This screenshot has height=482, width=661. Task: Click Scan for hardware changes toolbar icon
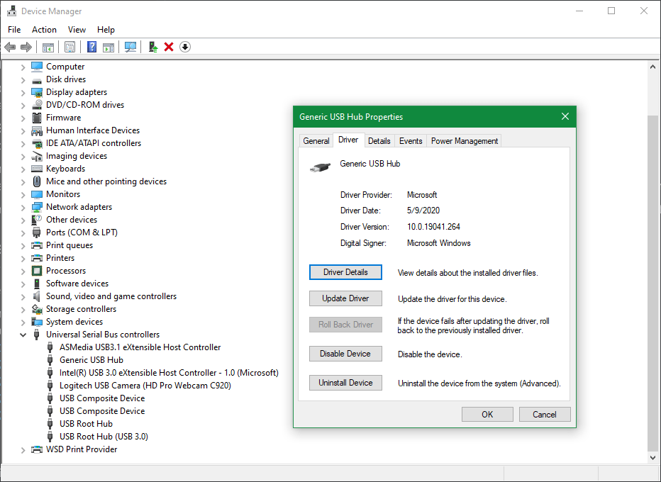[130, 47]
